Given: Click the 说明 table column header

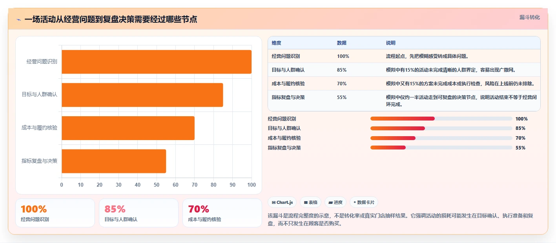Looking at the screenshot, I should tap(391, 43).
